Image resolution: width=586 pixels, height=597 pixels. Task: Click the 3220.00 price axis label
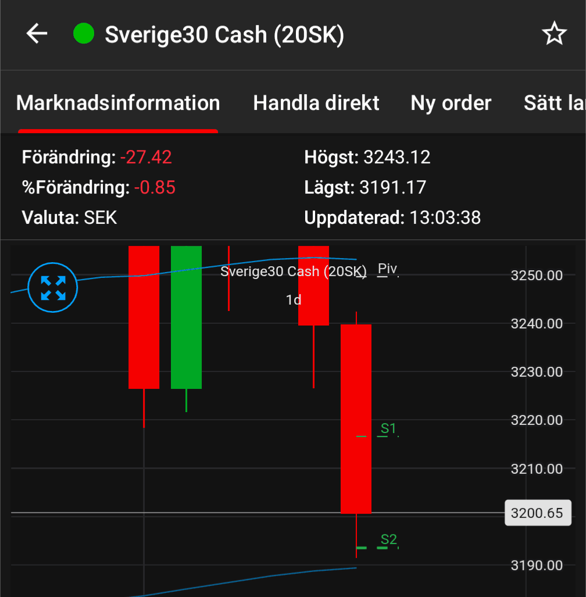[x=537, y=420]
